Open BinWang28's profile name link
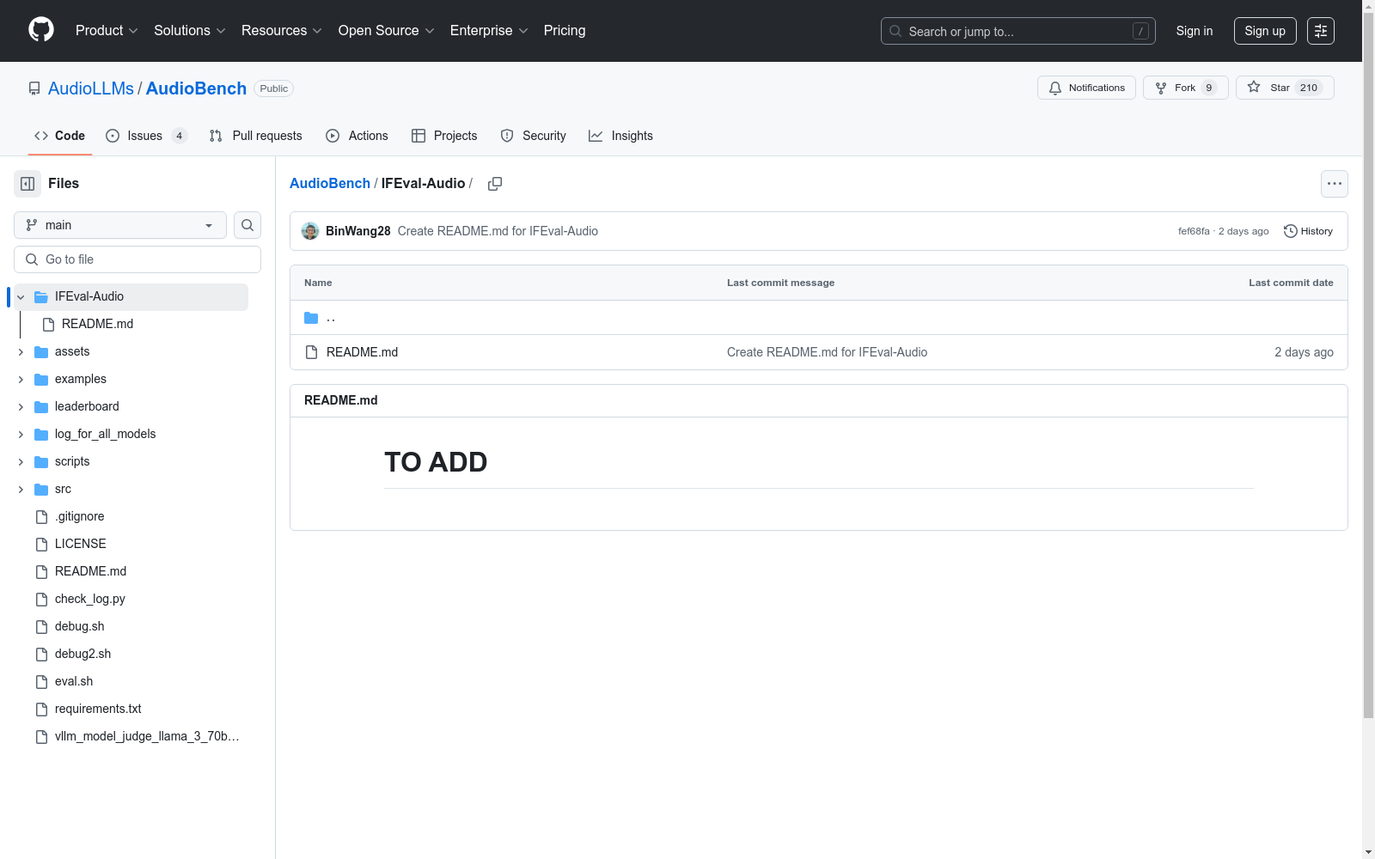 [x=358, y=231]
